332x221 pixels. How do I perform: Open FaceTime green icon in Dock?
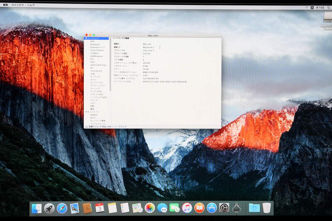174,208
